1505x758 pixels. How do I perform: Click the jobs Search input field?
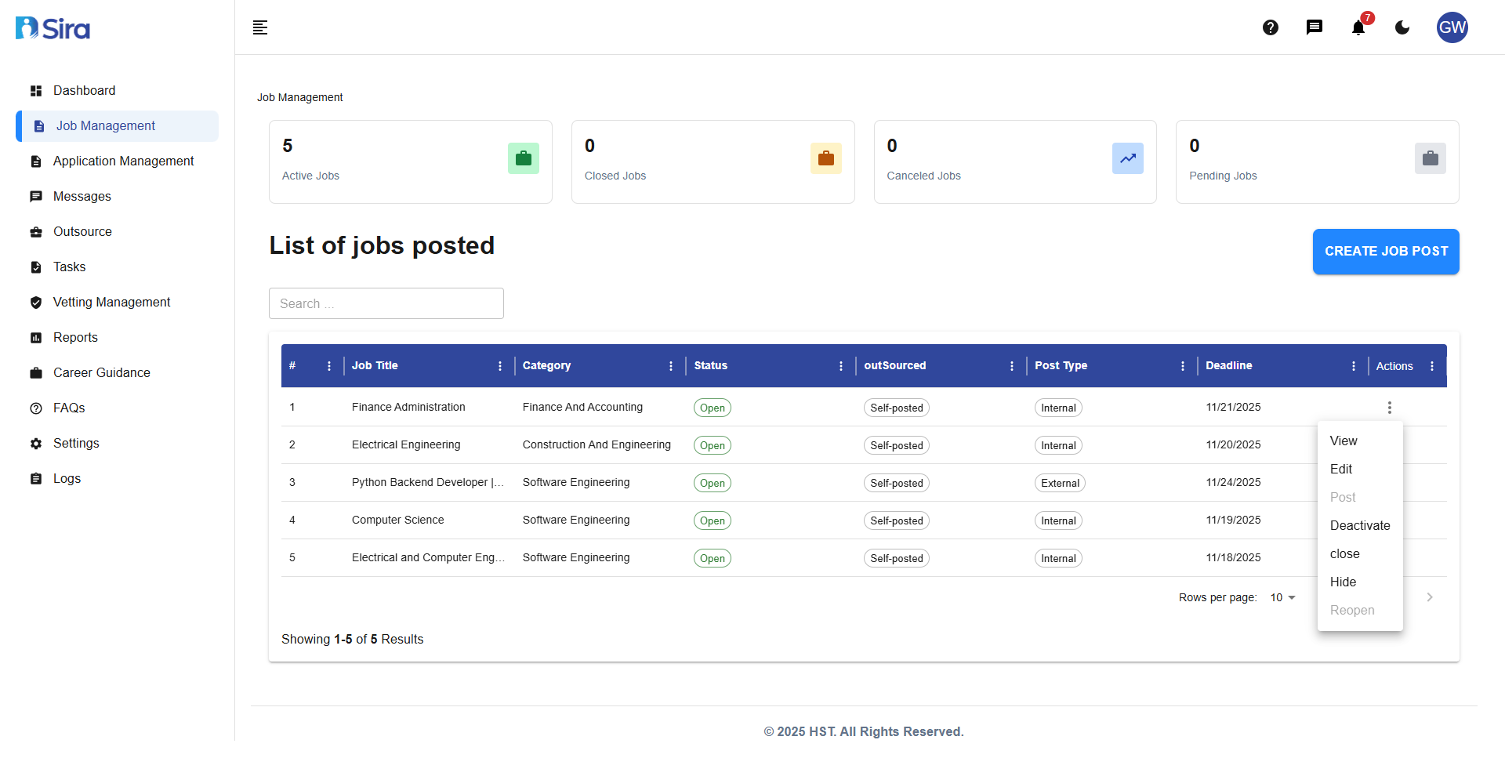386,303
